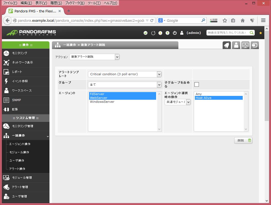The height and width of the screenshot is (205, 271).
Task: Reload the page with browser refresh icon
Action: 152,20
